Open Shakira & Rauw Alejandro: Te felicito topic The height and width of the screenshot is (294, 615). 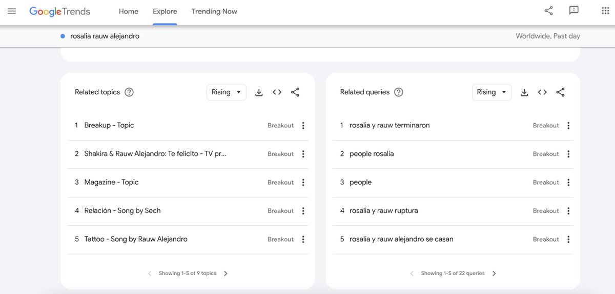coord(155,154)
